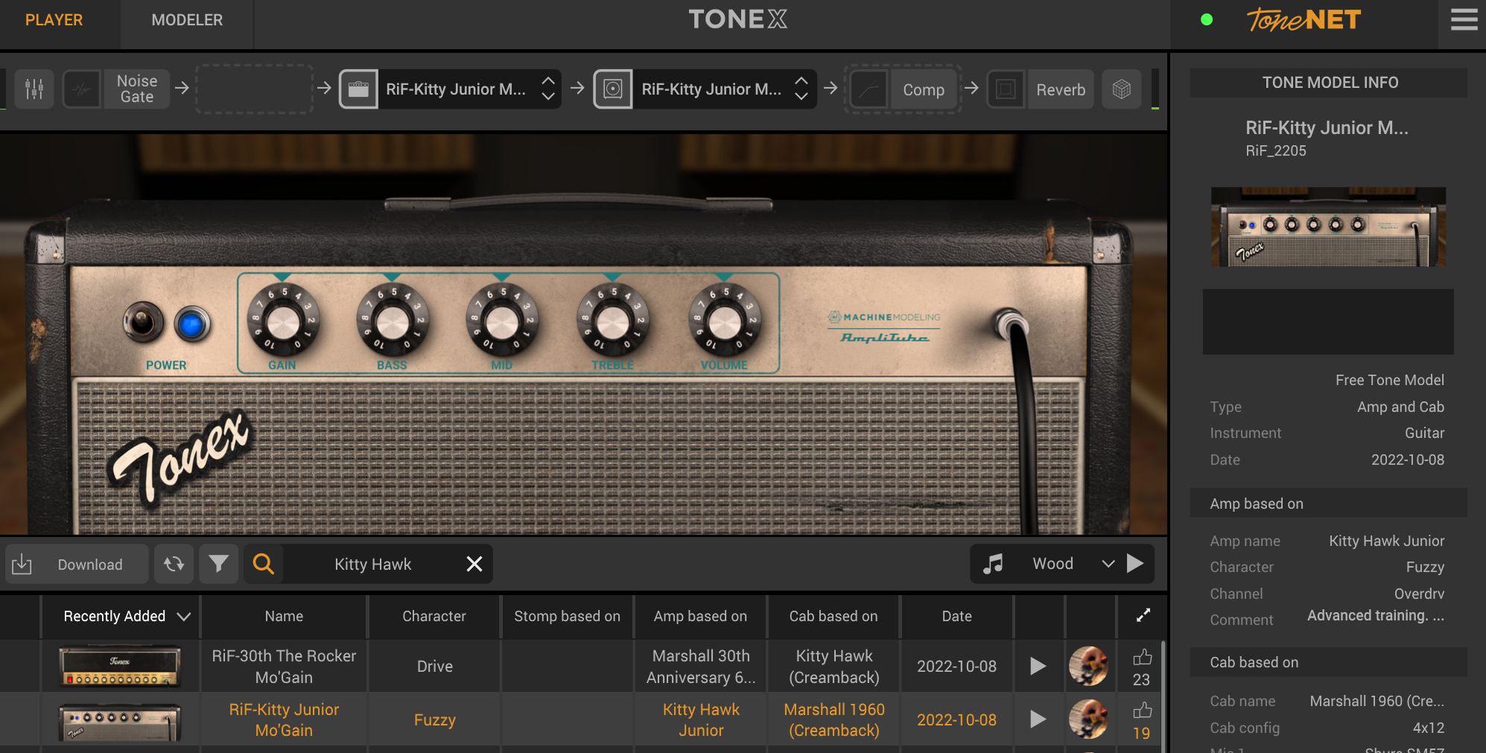The width and height of the screenshot is (1486, 753).
Task: Toggle the Reverb module
Action: 1006,89
